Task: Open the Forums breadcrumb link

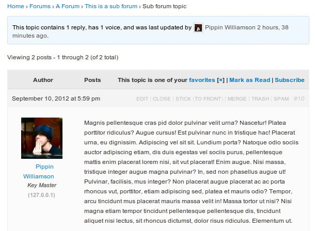Action: (40, 6)
